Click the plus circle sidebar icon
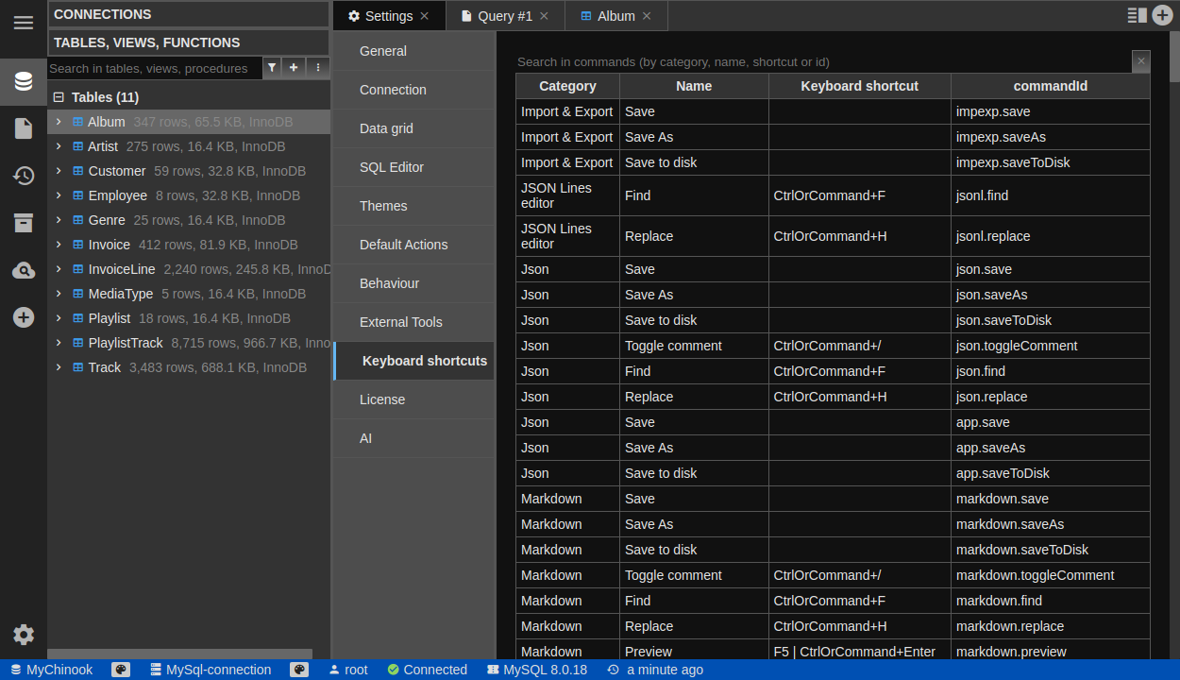Image resolution: width=1180 pixels, height=680 pixels. (24, 317)
